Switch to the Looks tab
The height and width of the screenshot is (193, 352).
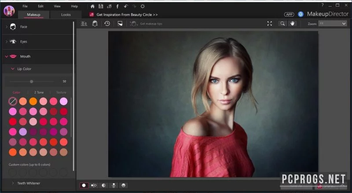(66, 14)
